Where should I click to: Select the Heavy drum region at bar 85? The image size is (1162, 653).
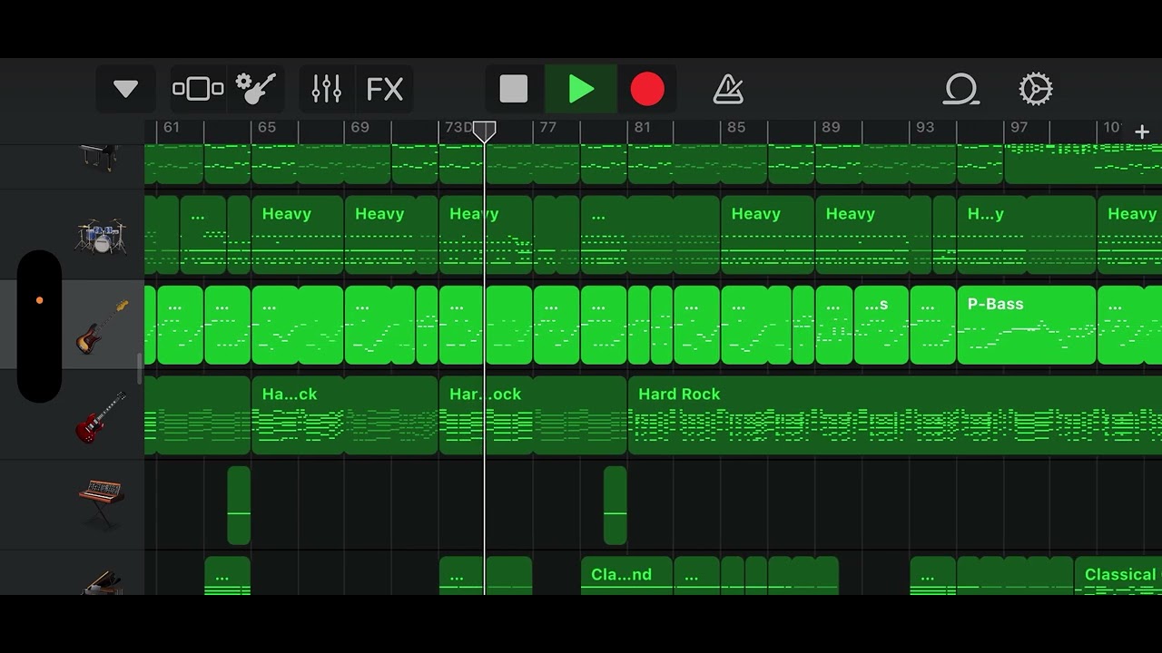click(x=767, y=234)
